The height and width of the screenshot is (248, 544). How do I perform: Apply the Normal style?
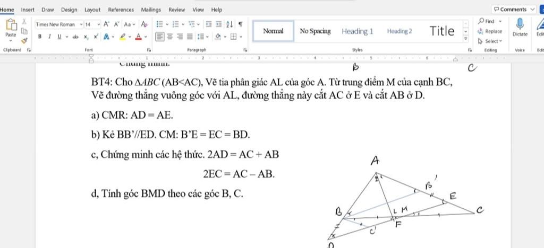pyautogui.click(x=274, y=31)
